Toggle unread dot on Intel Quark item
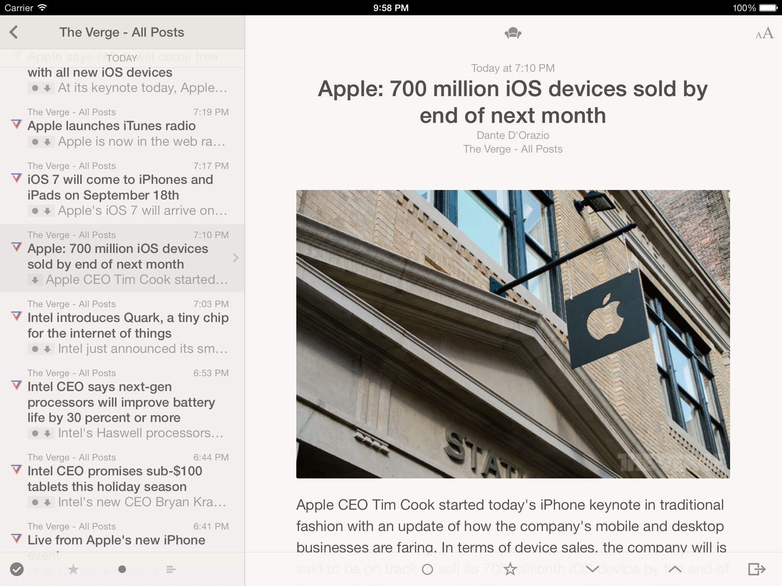 click(x=35, y=349)
